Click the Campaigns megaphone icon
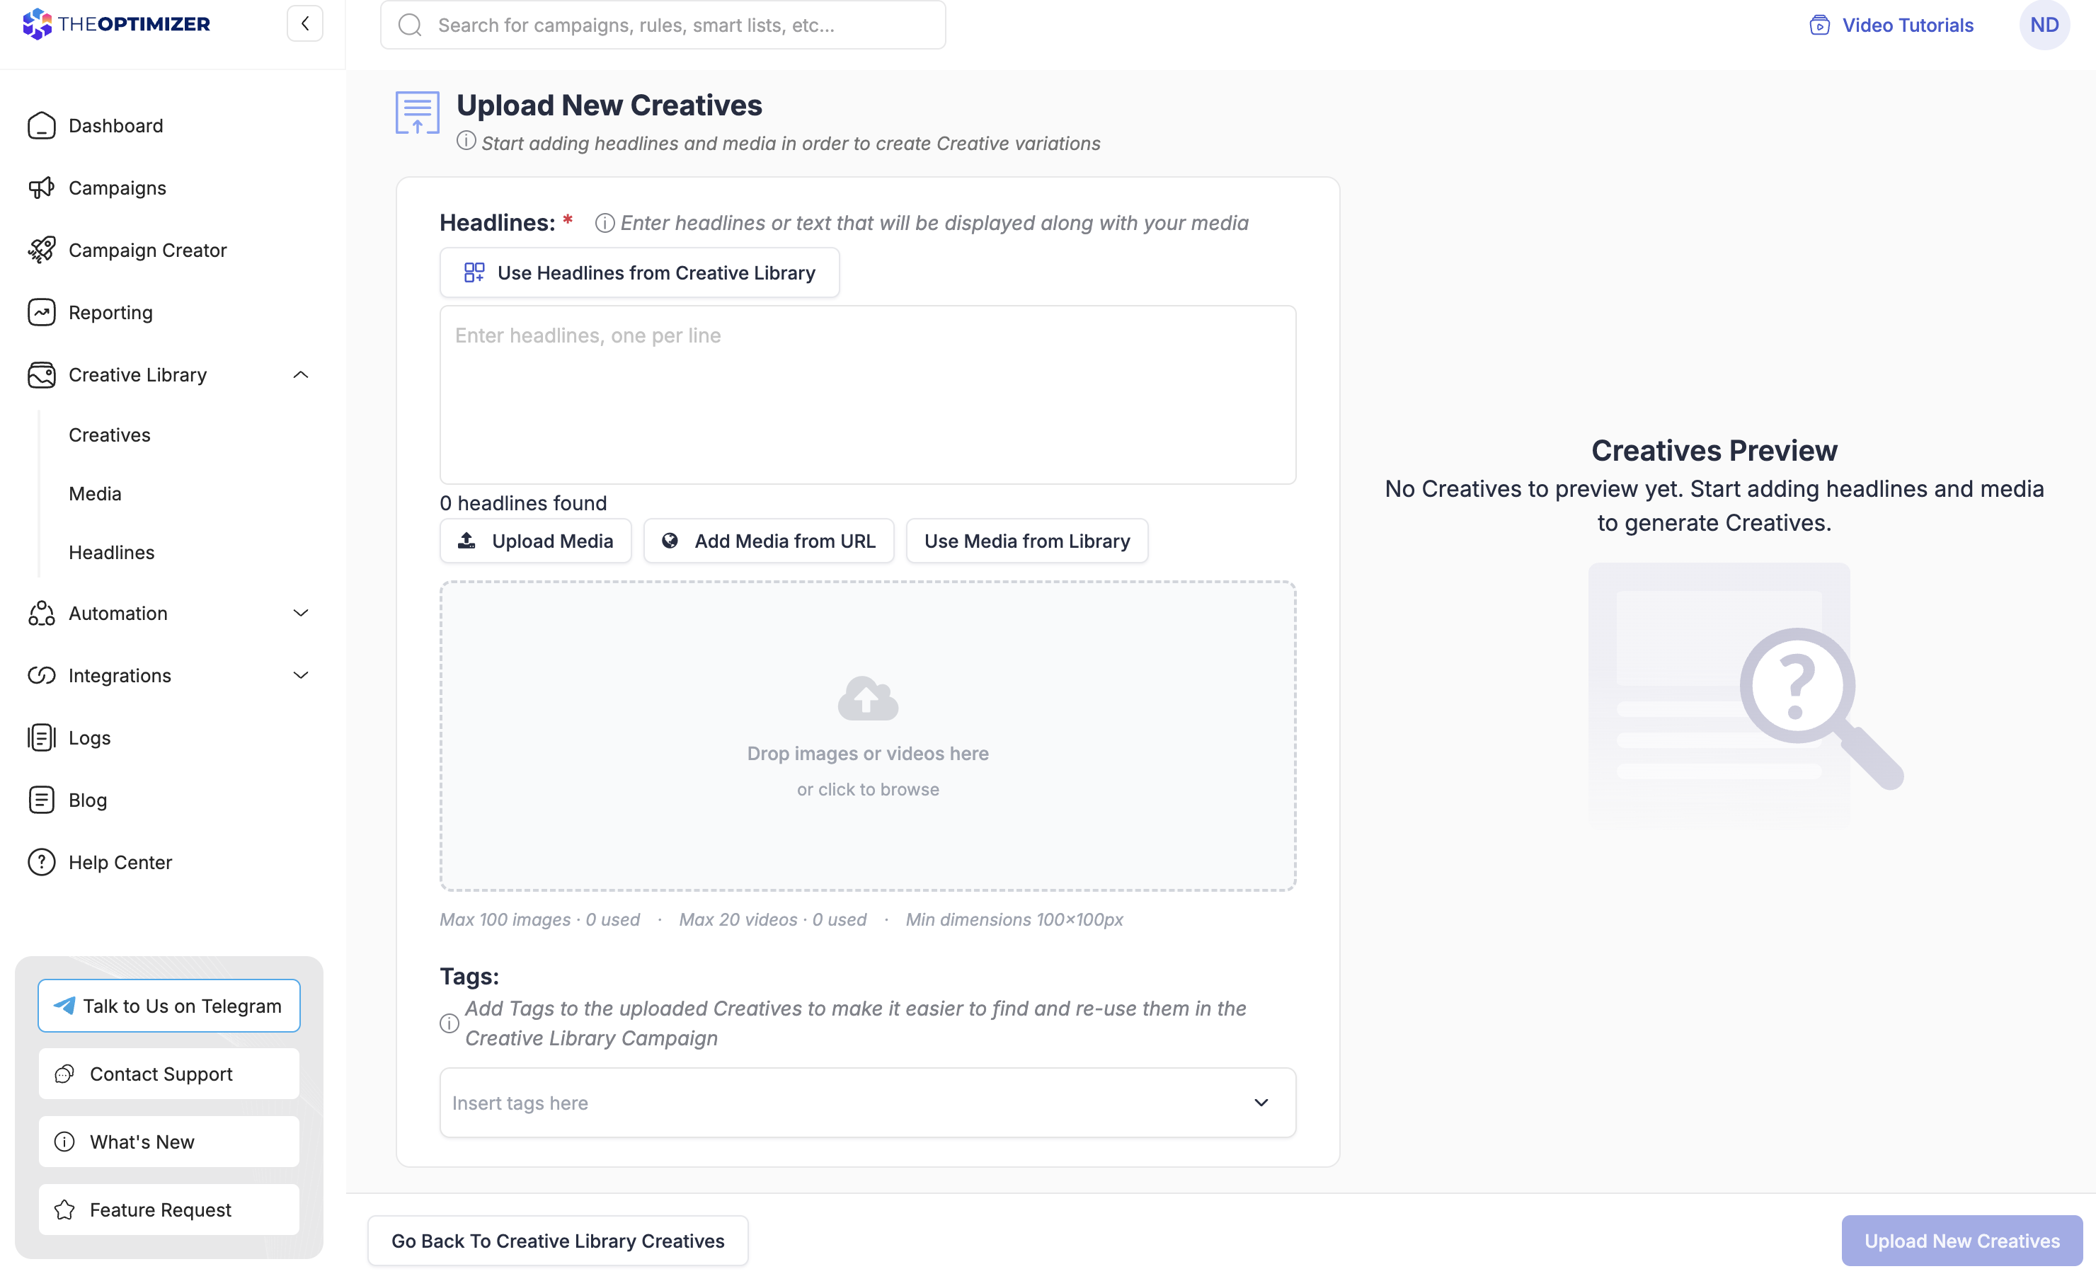 pyautogui.click(x=41, y=188)
